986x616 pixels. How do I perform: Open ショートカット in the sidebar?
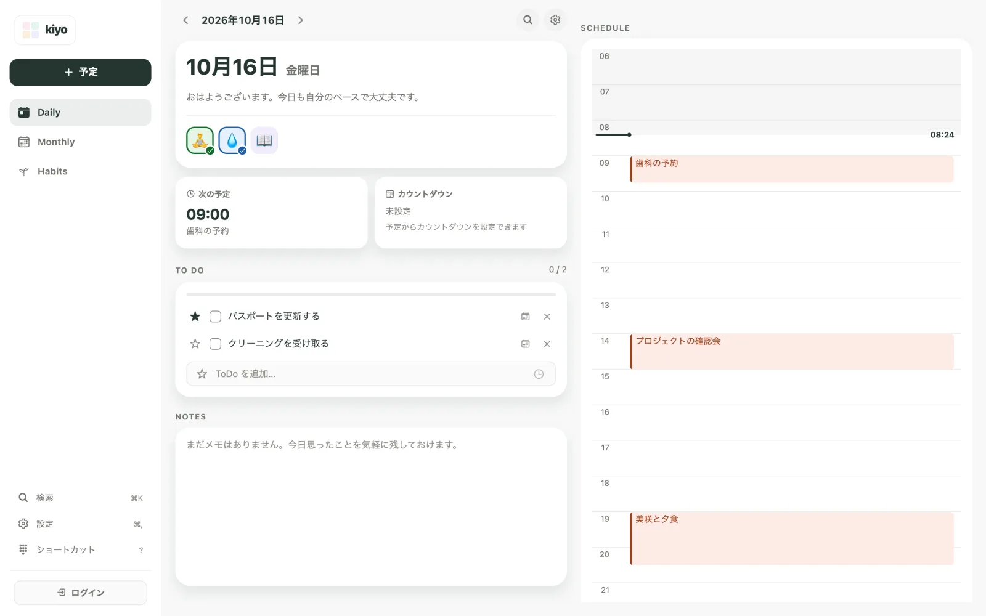pyautogui.click(x=80, y=549)
